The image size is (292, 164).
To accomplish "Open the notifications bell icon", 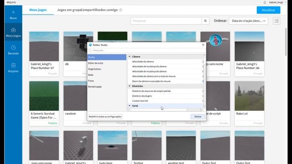I will 265,2.
